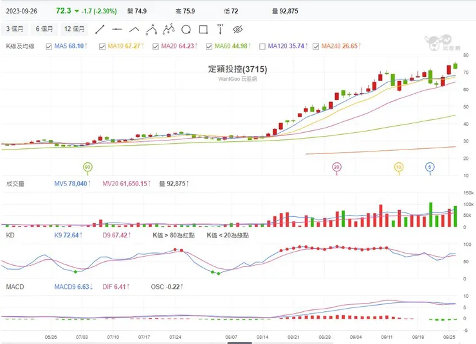Viewport: 476px width, 344px height.
Task: Click the 5-day MA circle marker
Action: (430, 167)
